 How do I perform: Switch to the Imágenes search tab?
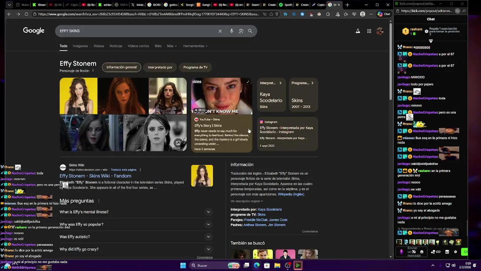point(80,46)
